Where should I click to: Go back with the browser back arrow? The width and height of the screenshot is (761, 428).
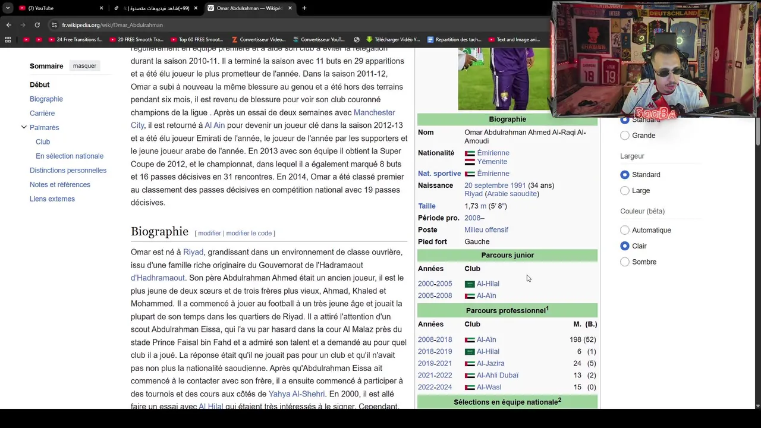[x=8, y=25]
